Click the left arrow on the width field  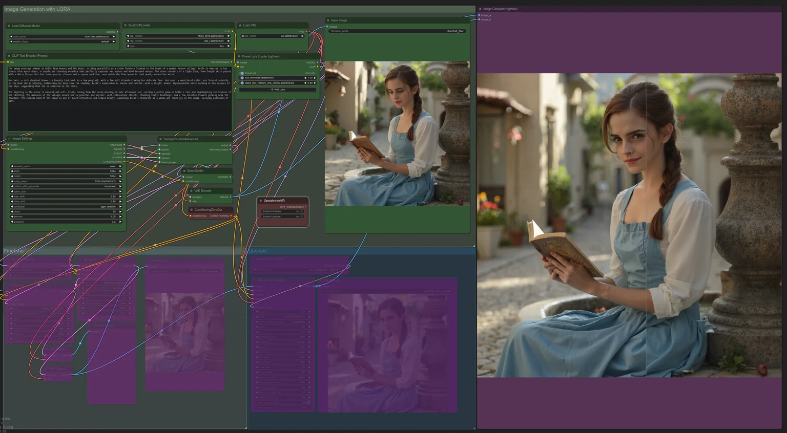pos(12,171)
